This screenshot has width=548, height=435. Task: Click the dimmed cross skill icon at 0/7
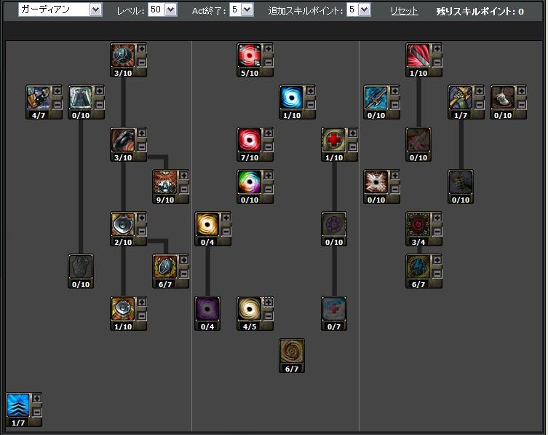[x=334, y=310]
